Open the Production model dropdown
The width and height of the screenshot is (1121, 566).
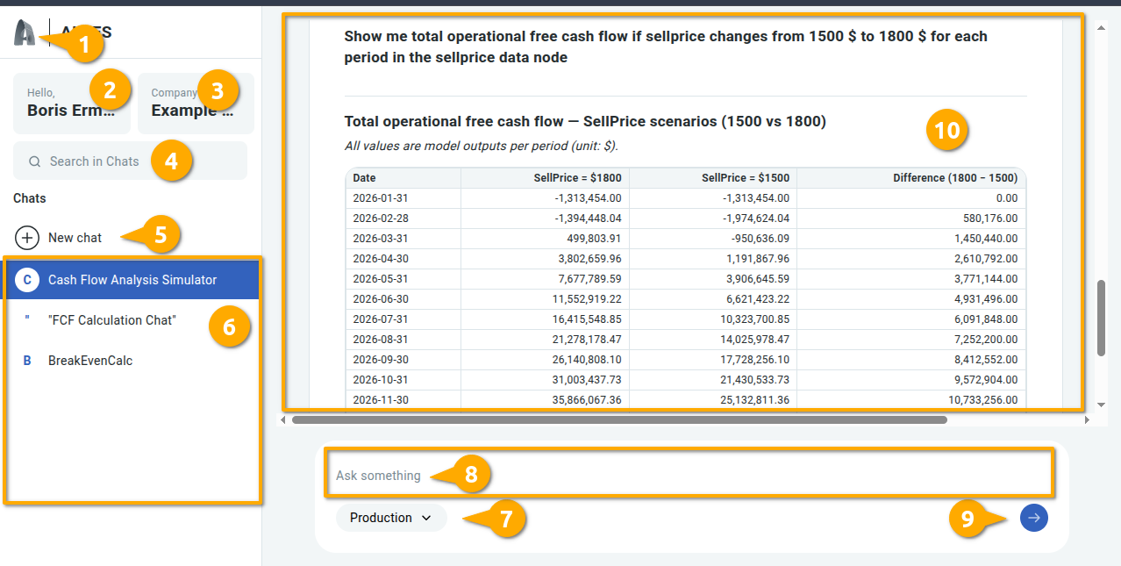tap(382, 518)
